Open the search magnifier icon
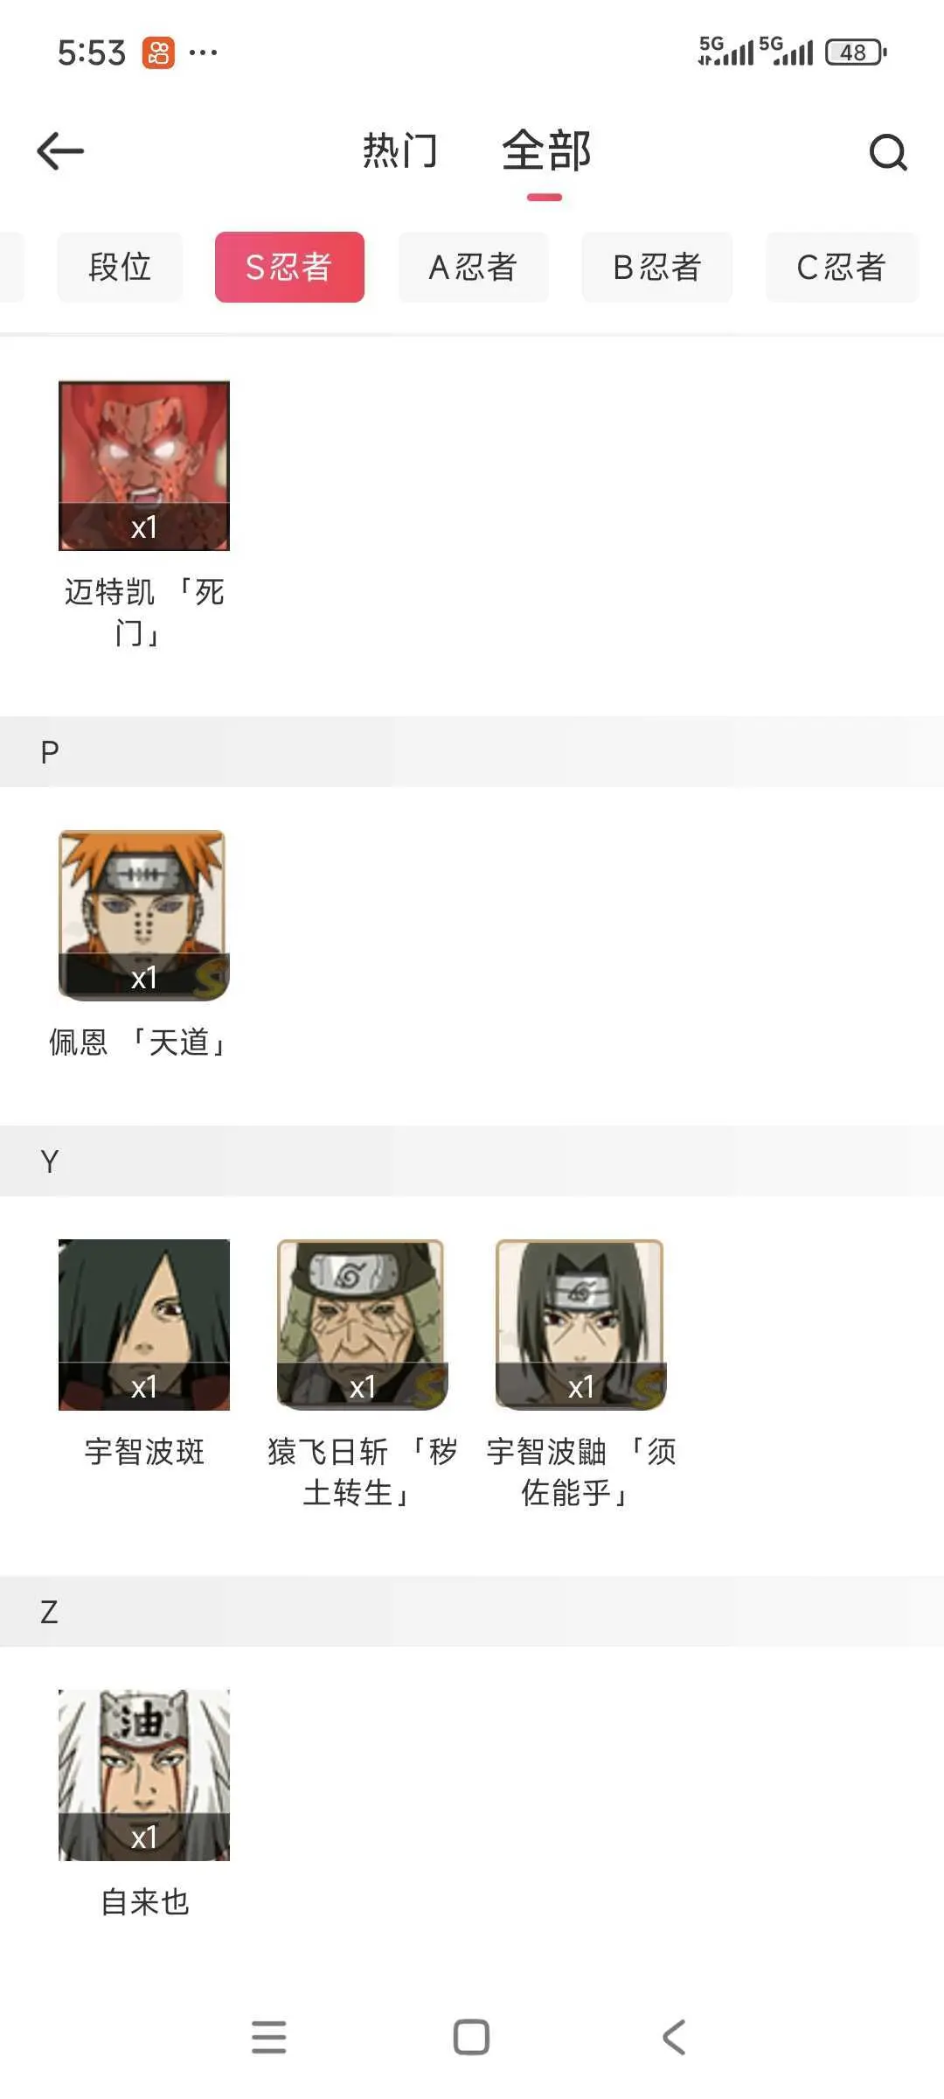944x2099 pixels. click(x=888, y=152)
